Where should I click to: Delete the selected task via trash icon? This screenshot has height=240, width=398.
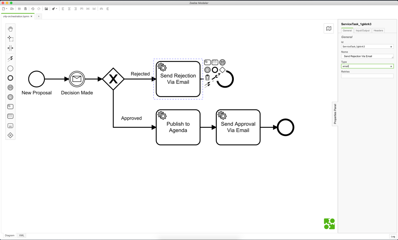click(207, 78)
